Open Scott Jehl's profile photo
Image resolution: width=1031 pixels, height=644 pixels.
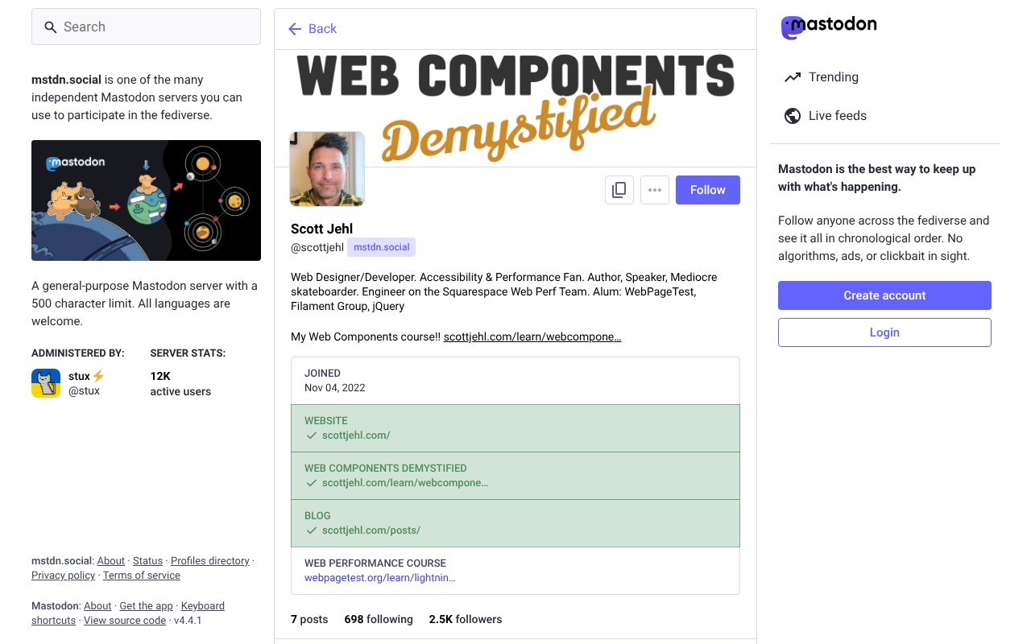point(327,169)
